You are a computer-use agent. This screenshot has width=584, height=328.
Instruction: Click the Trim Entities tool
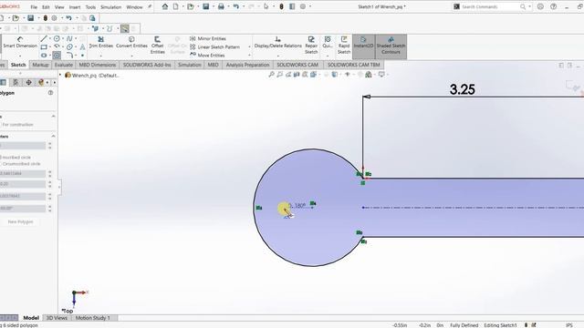click(101, 42)
